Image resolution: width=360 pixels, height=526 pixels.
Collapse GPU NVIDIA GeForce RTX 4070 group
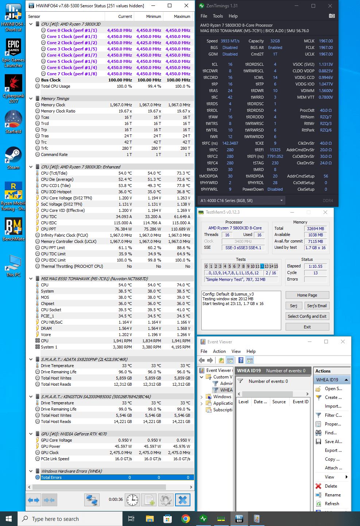pyautogui.click(x=31, y=434)
